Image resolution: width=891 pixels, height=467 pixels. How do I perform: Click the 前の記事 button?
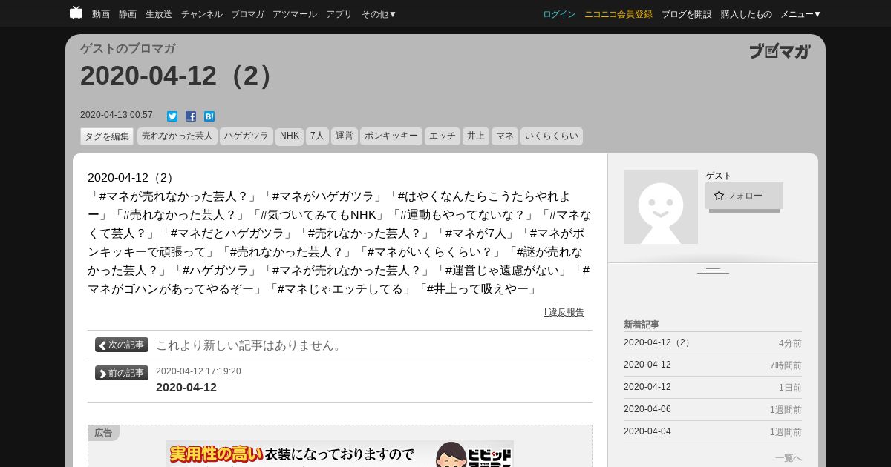122,373
